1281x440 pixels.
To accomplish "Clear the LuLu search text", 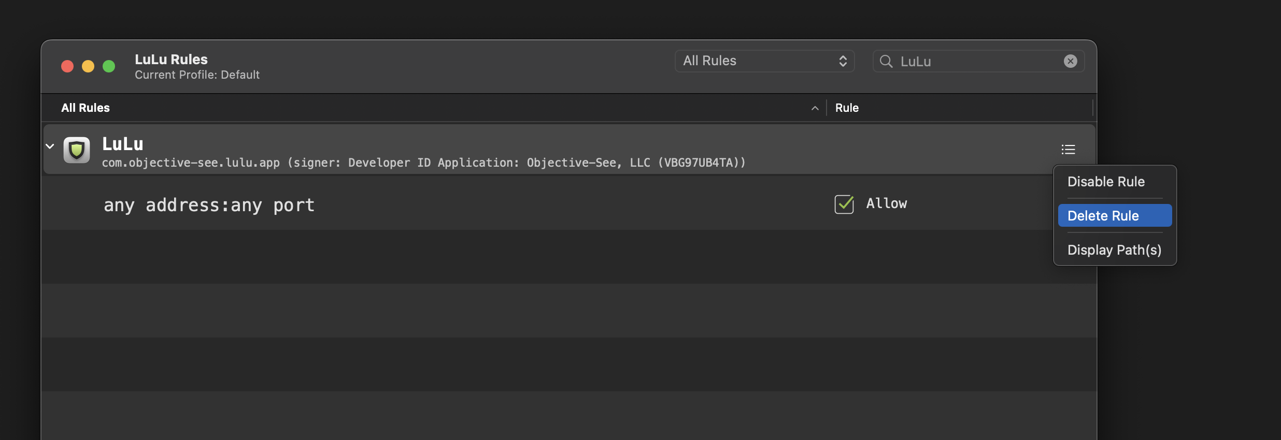I will [1070, 61].
